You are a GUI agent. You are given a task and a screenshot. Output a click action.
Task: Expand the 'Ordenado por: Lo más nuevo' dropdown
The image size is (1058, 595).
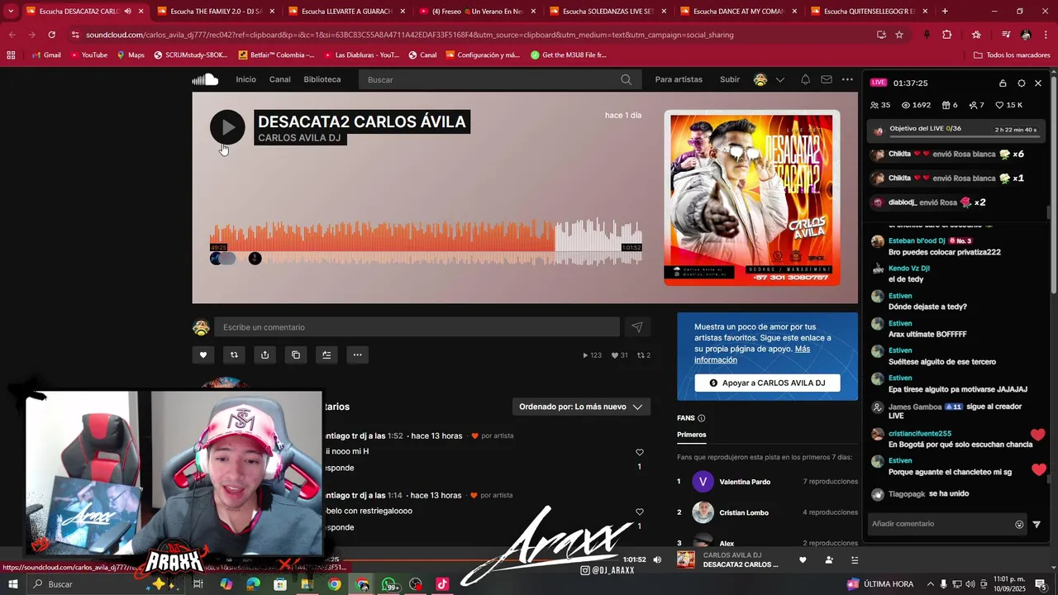click(581, 407)
